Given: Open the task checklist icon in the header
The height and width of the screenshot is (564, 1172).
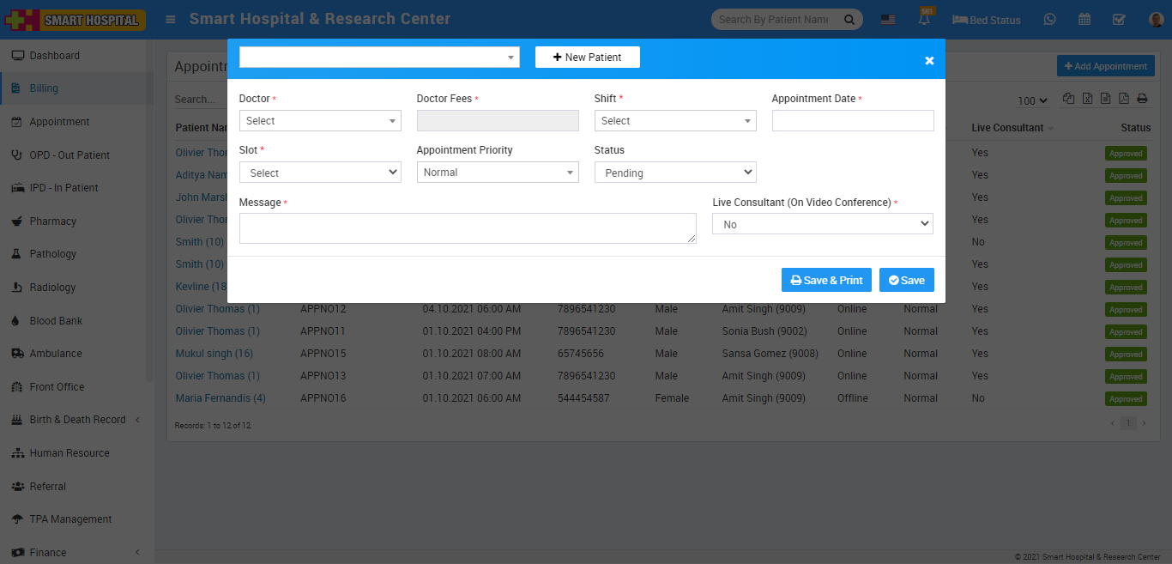Looking at the screenshot, I should [x=1119, y=20].
